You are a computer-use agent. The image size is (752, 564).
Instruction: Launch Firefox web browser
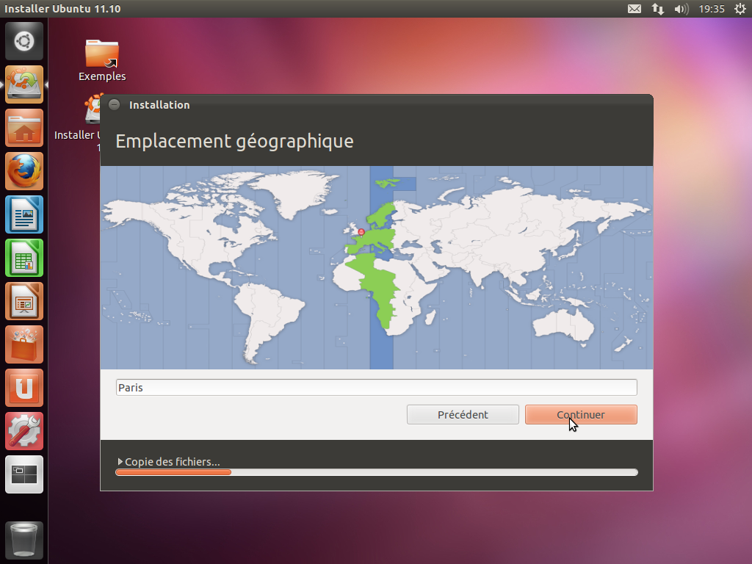(24, 171)
